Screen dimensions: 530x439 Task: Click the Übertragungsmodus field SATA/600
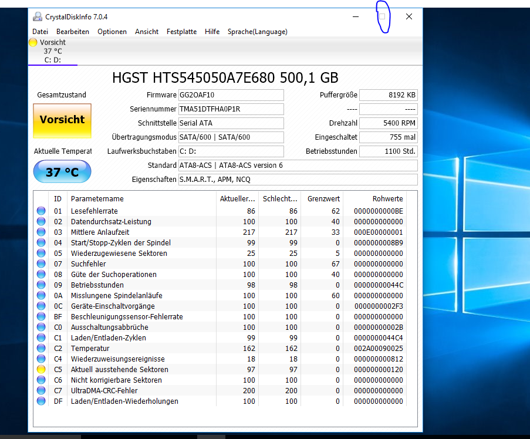pos(231,137)
